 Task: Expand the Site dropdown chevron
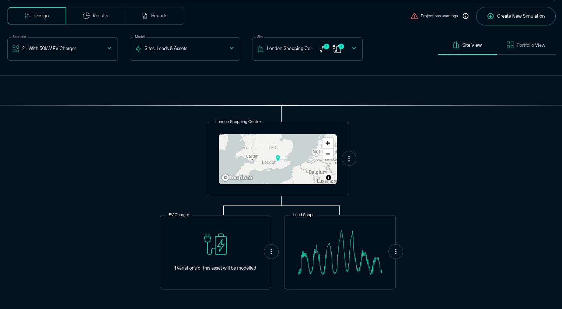click(x=354, y=48)
